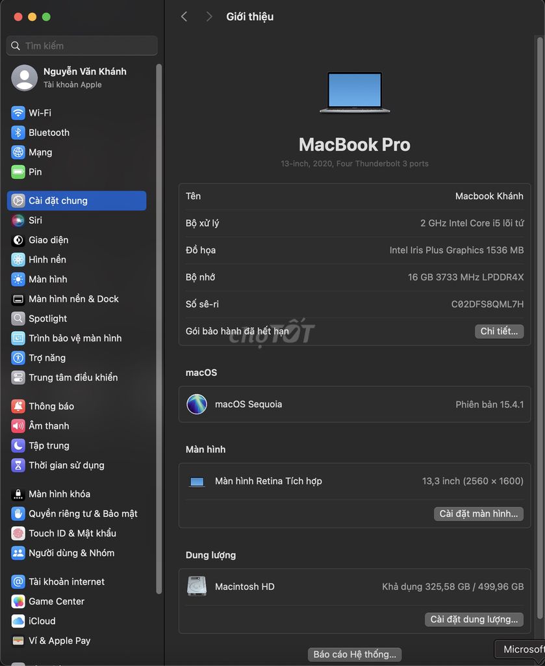Open Giao diện appearance icon

(x=18, y=240)
